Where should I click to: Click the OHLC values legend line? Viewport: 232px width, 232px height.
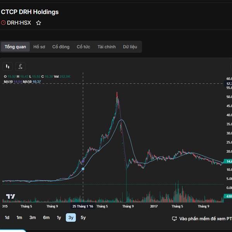37,77
